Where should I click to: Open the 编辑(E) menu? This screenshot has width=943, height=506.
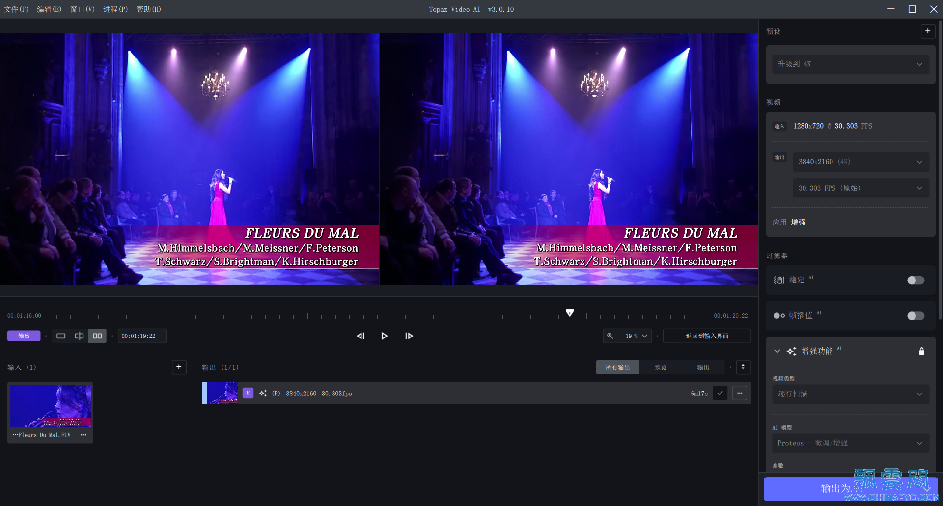pos(49,9)
